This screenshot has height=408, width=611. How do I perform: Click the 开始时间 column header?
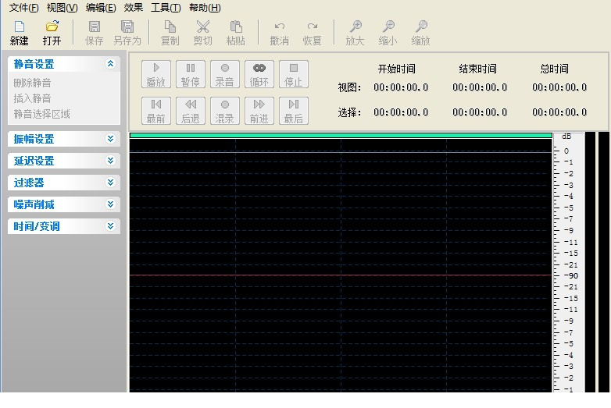397,69
